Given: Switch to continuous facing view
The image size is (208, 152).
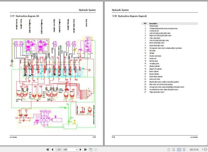Looking at the screenshot, I should click(184, 150).
